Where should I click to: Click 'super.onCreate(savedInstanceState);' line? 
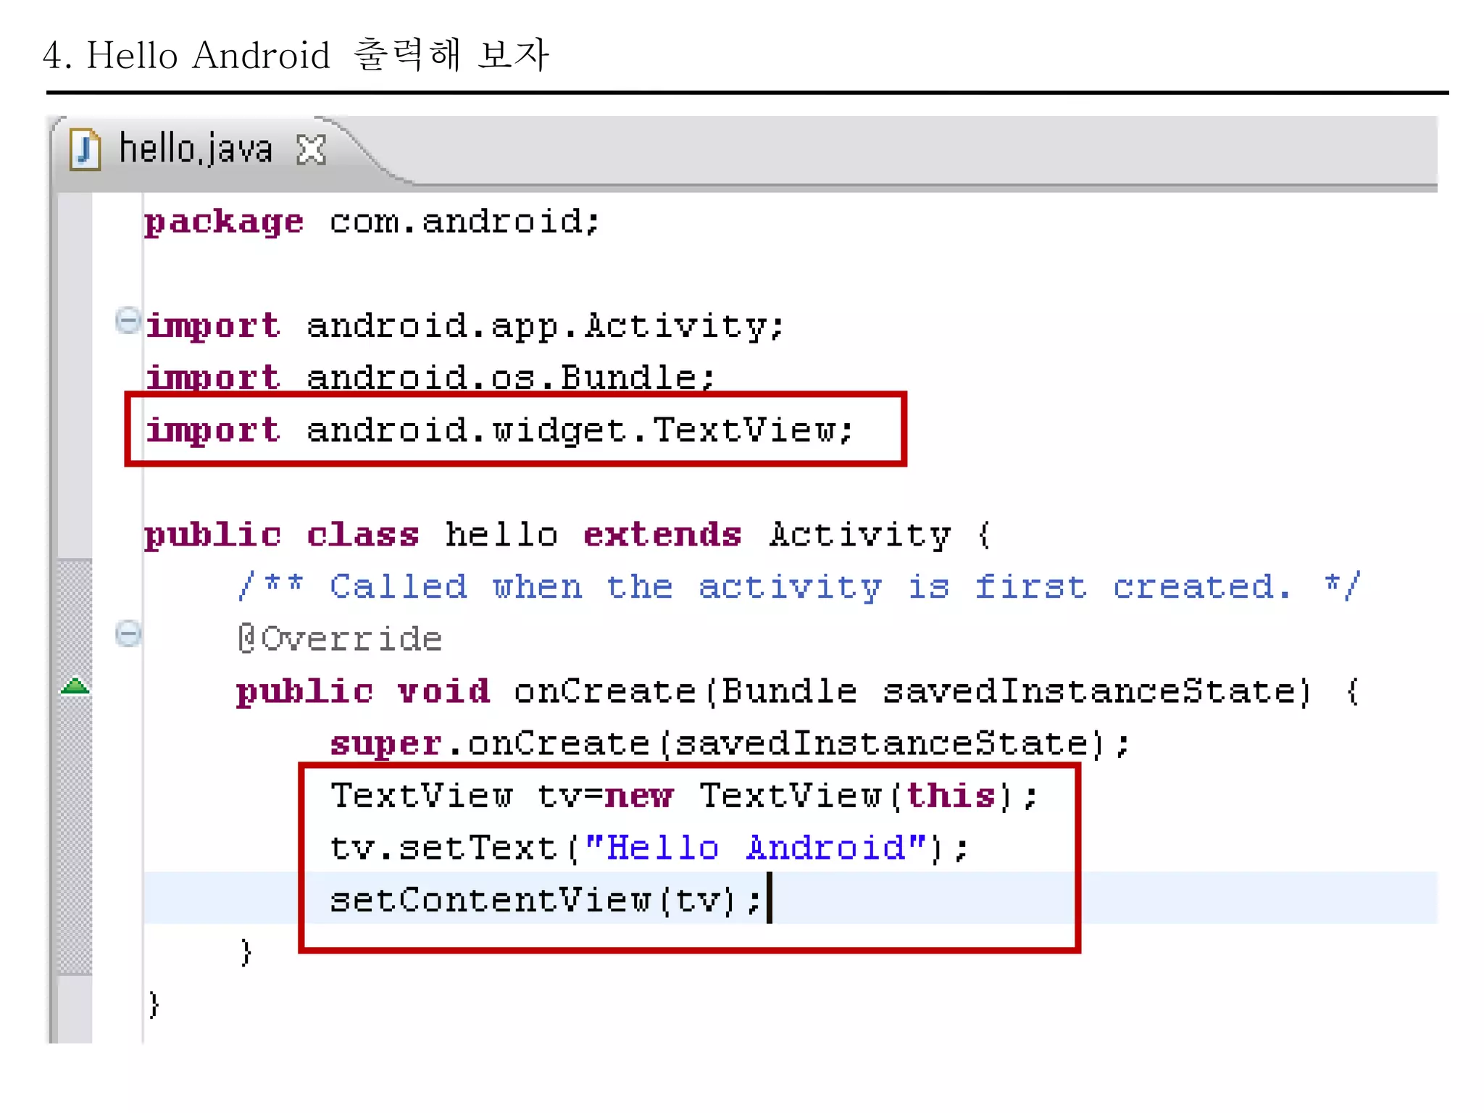[730, 743]
